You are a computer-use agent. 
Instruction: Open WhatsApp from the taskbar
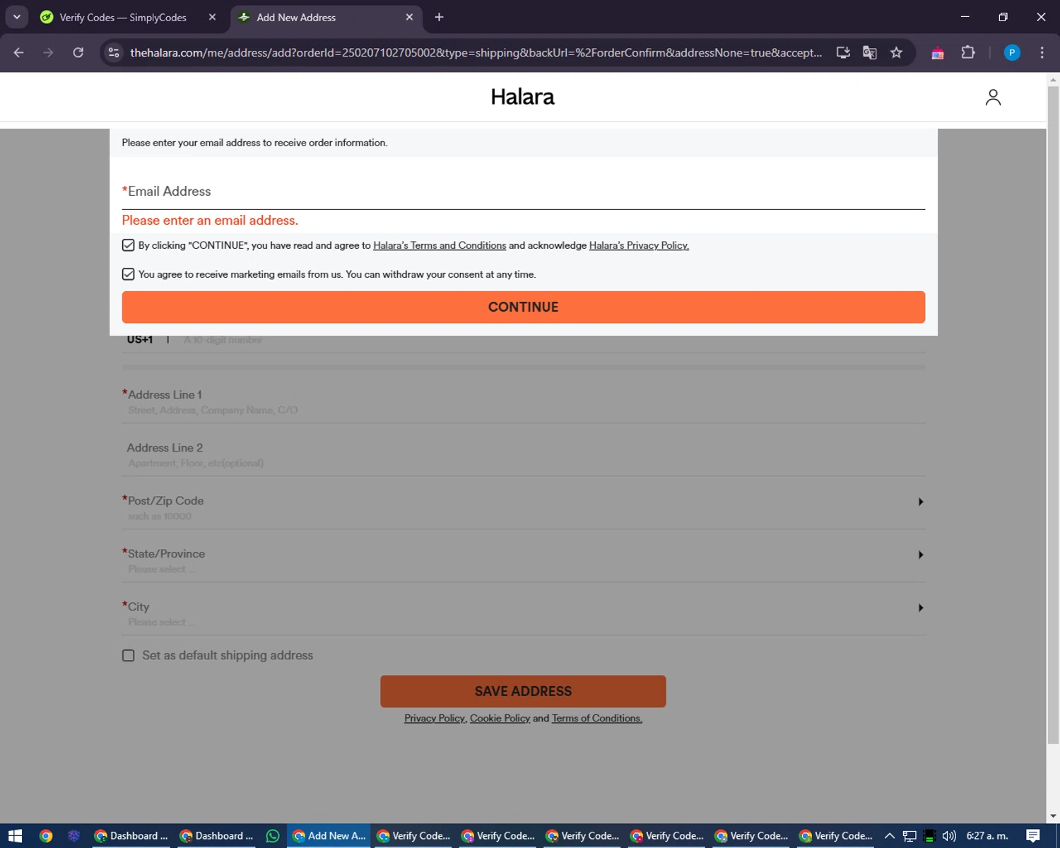(x=272, y=836)
